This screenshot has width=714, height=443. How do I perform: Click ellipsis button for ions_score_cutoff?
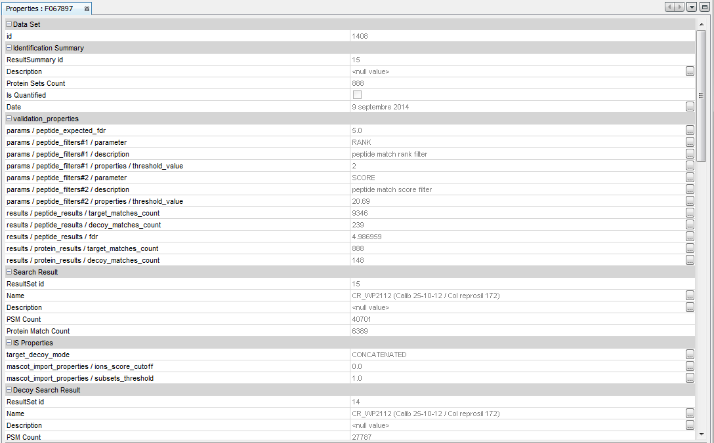(x=690, y=366)
